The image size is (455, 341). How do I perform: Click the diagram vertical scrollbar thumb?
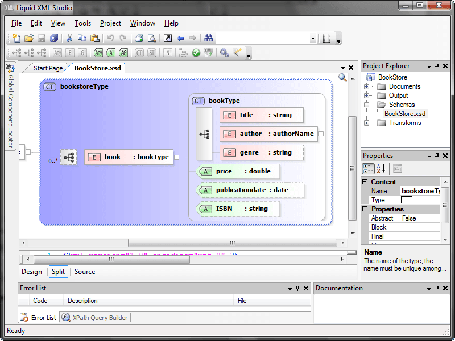(x=352, y=168)
